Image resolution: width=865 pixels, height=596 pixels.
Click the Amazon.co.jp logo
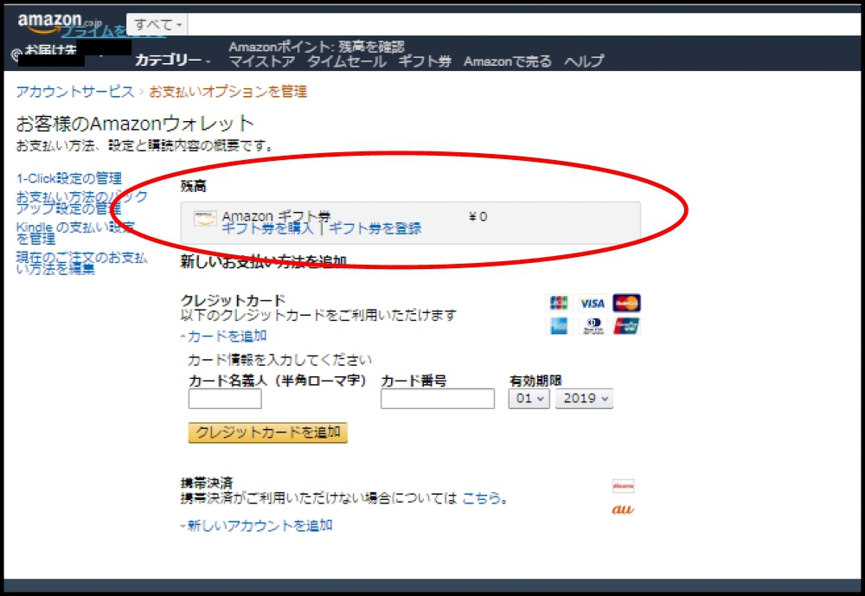59,22
